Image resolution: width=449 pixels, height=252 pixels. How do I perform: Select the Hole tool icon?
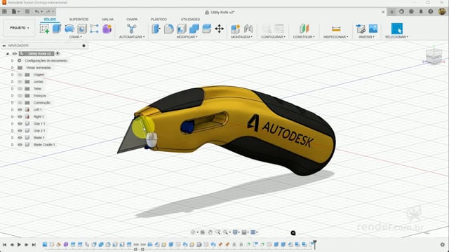coord(82,29)
